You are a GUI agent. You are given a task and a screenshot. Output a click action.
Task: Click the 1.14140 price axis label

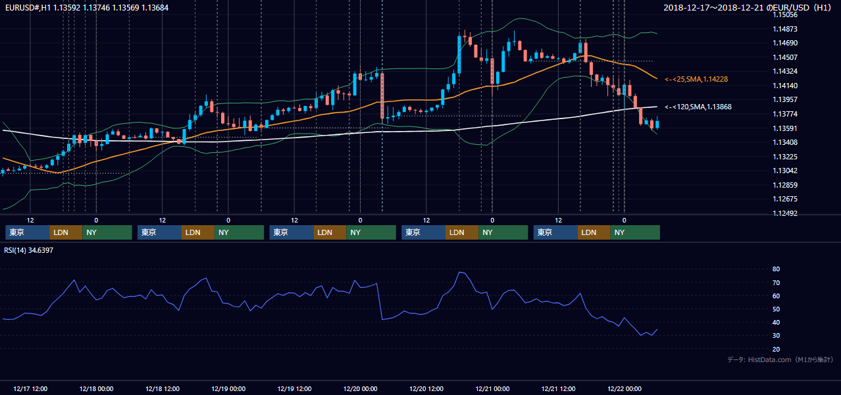coord(785,86)
